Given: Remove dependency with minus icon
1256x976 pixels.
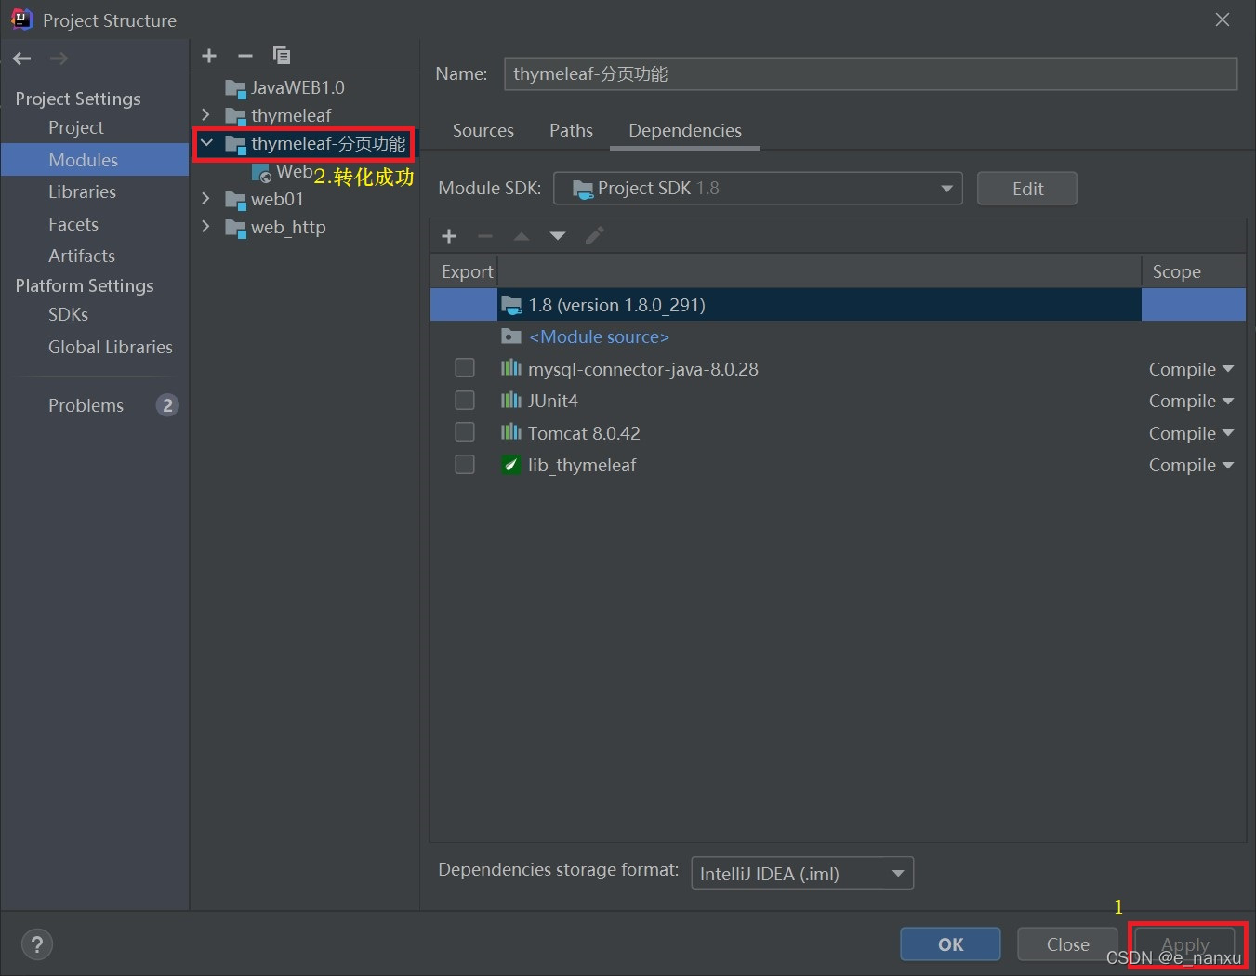Looking at the screenshot, I should tap(485, 236).
